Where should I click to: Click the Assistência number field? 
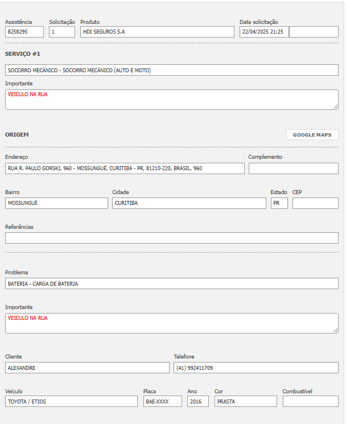(24, 32)
